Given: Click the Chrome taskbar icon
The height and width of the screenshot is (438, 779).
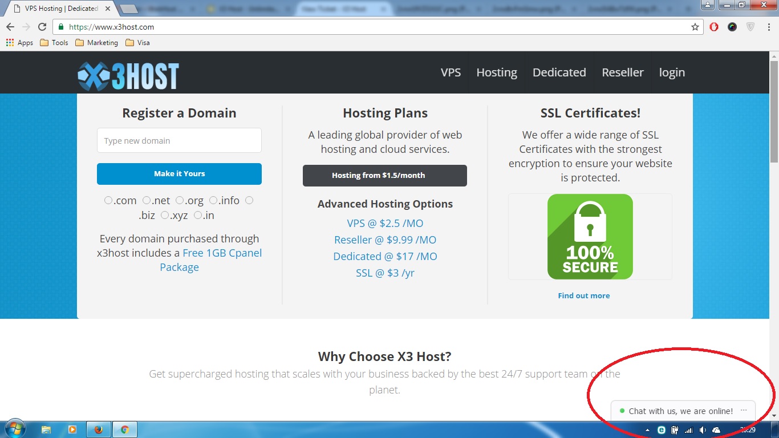Looking at the screenshot, I should click(125, 430).
